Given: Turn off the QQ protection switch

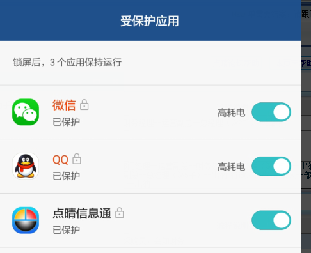Looking at the screenshot, I should pyautogui.click(x=271, y=166).
